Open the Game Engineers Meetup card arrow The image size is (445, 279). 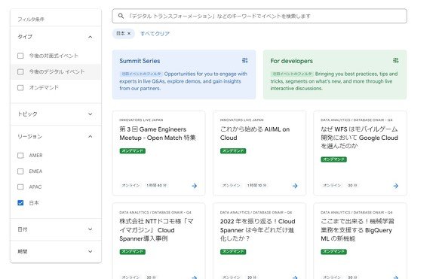pyautogui.click(x=195, y=186)
